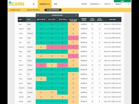The image size is (139, 104).
Task: Click Dejon's first name
Action: [x=21, y=51]
